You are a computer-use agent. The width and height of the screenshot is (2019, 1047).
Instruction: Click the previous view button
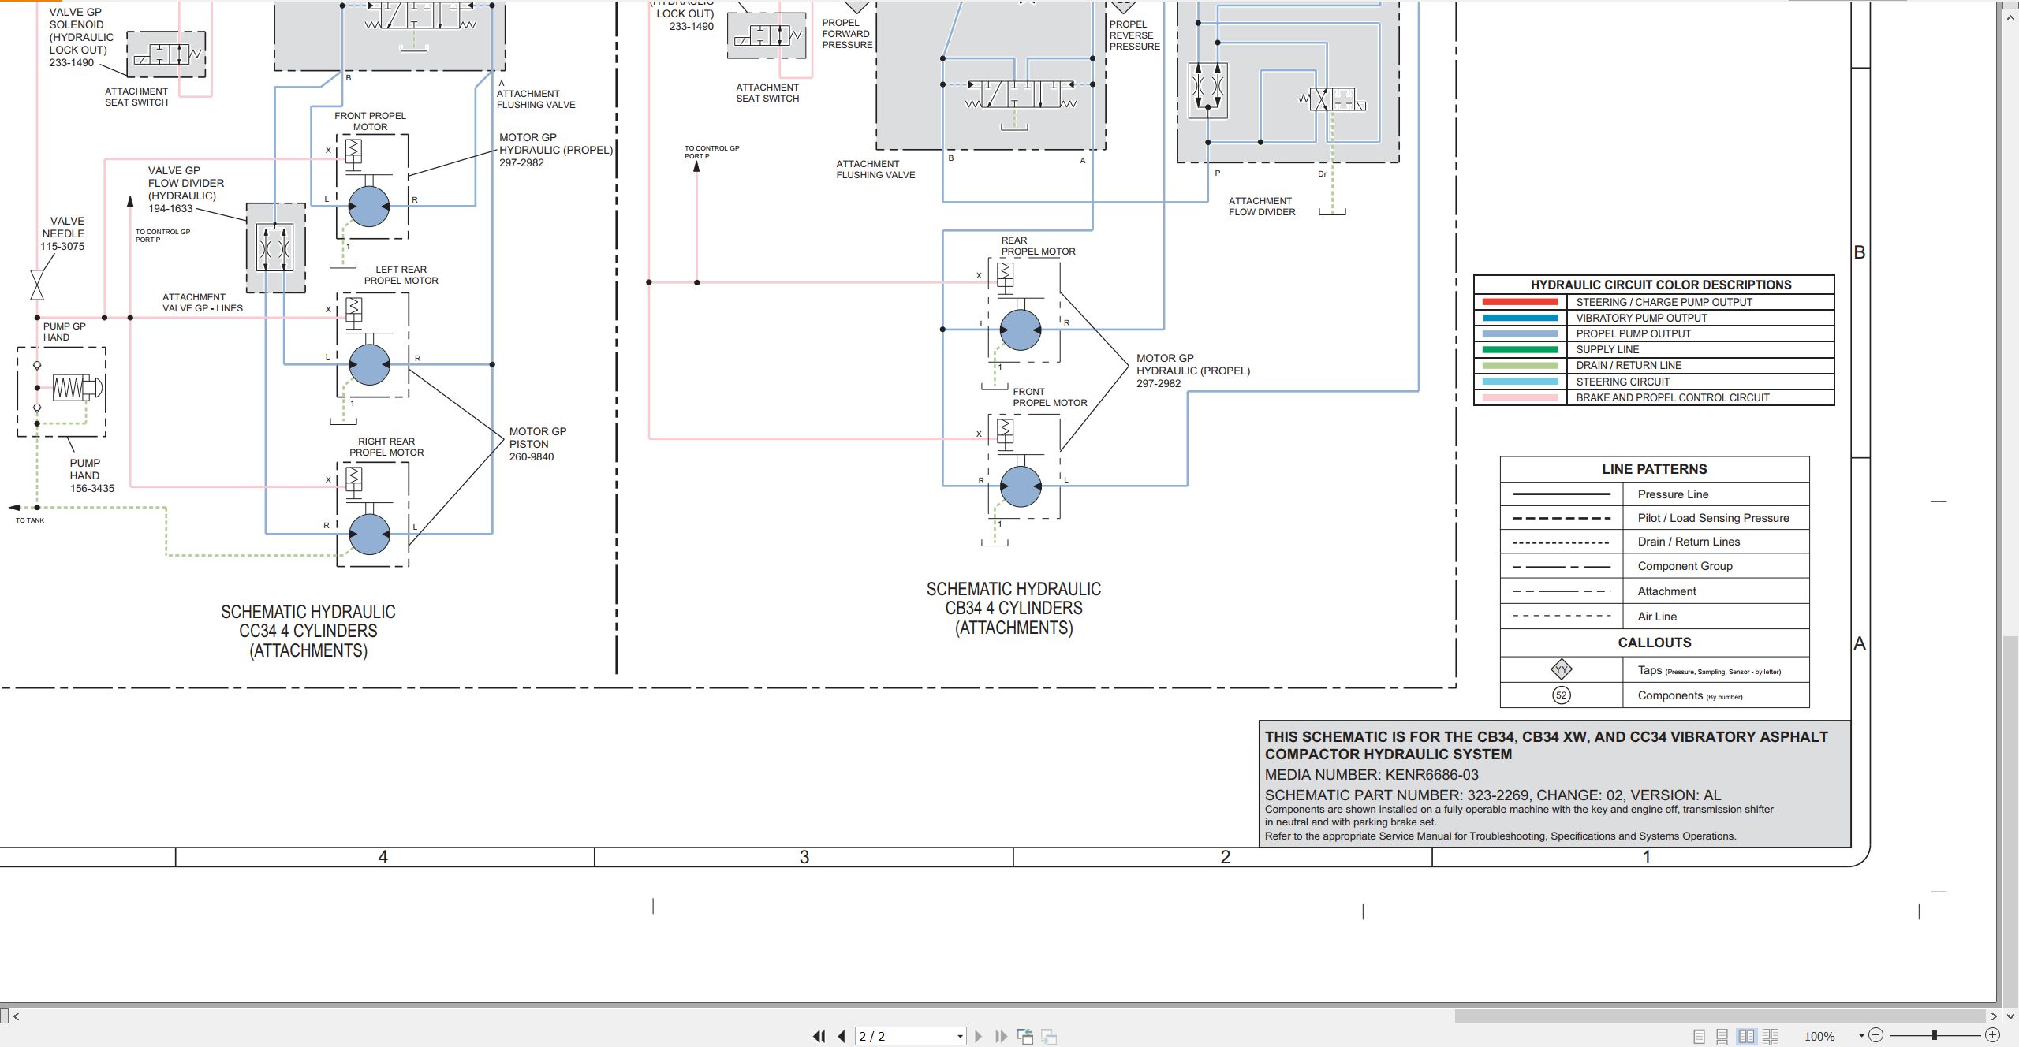click(x=1025, y=1036)
